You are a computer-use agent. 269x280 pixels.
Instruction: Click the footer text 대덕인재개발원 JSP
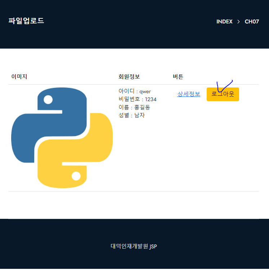click(134, 246)
